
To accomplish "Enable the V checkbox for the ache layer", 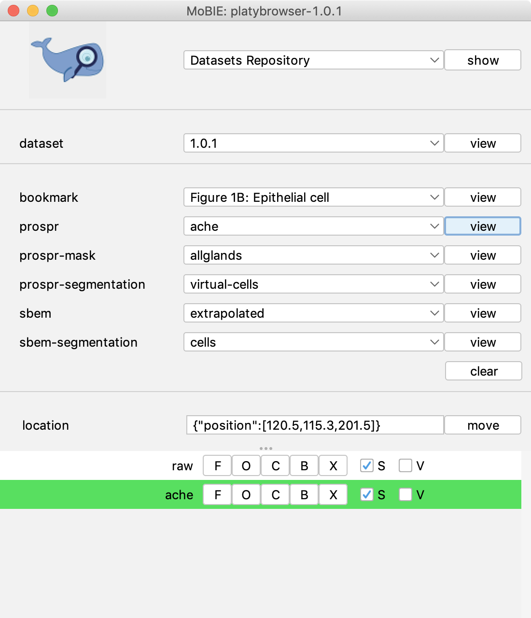I will click(405, 494).
